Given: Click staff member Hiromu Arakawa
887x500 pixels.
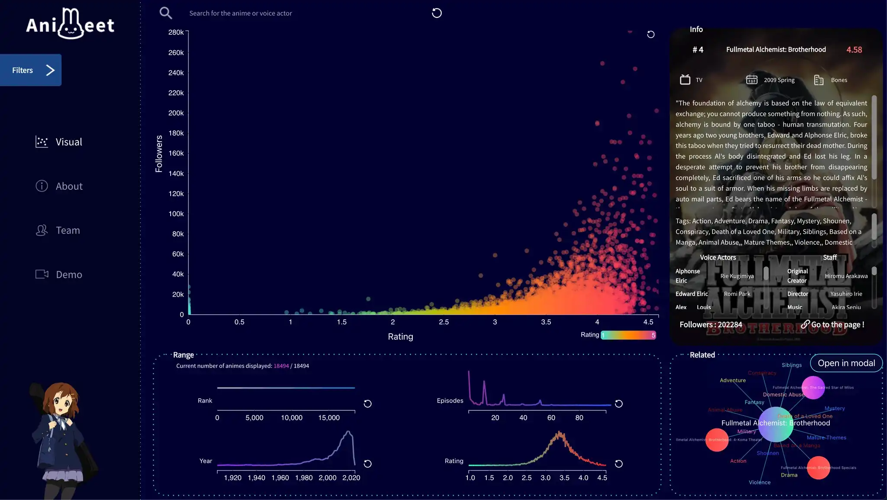Looking at the screenshot, I should 846,276.
